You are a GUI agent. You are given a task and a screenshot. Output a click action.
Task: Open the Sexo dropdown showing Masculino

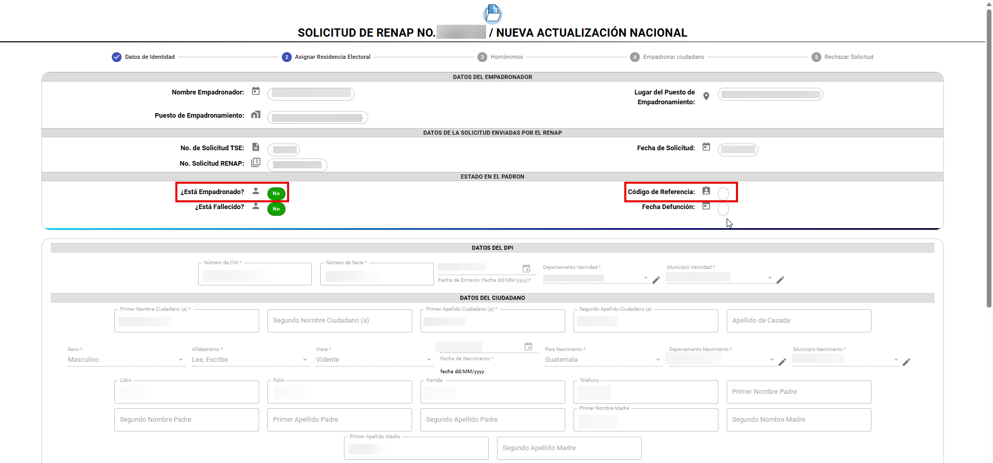tap(126, 360)
